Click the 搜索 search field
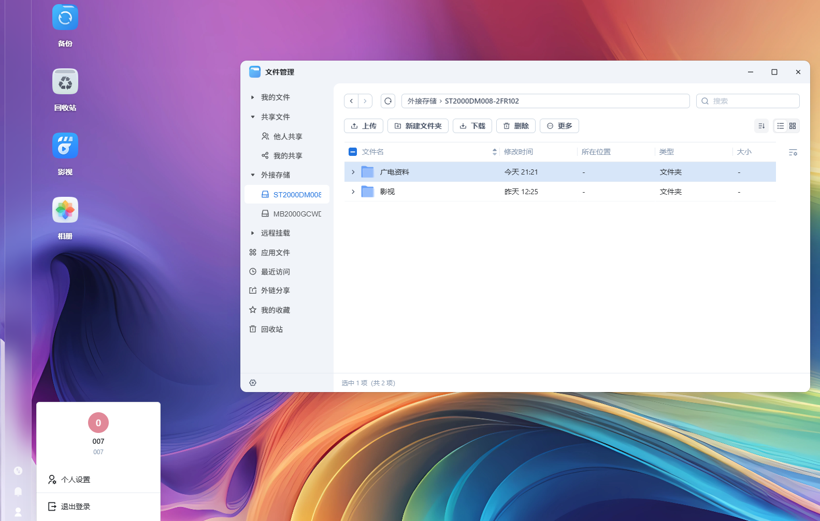Image resolution: width=820 pixels, height=521 pixels. 751,101
